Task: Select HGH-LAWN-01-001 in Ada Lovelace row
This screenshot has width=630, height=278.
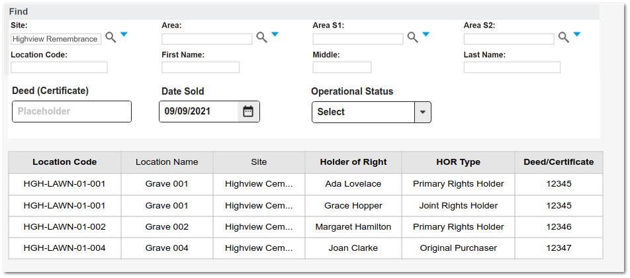Action: [65, 184]
